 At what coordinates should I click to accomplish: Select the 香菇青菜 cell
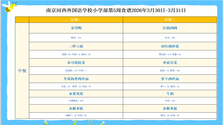pos(170,63)
